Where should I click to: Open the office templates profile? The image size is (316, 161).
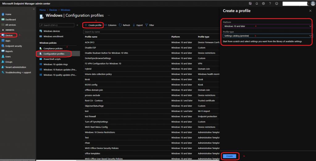pyautogui.click(x=93, y=153)
